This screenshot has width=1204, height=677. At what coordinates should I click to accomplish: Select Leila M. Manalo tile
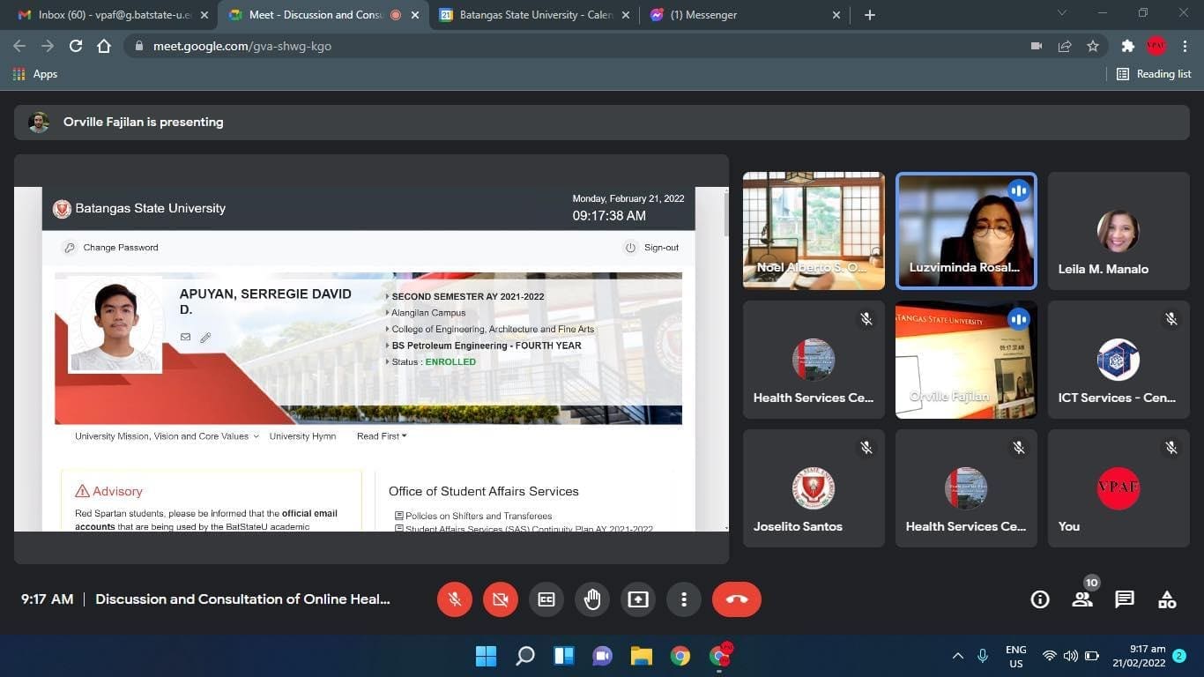pos(1119,231)
